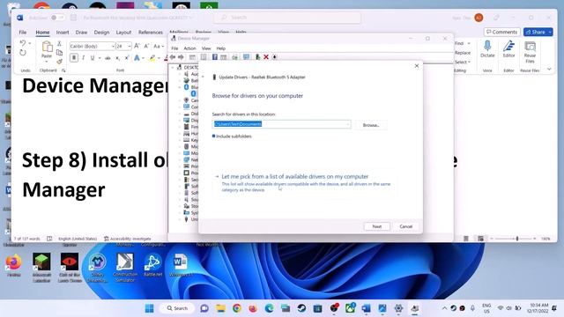Image resolution: width=564 pixels, height=317 pixels.
Task: Click Device Manager forward arrow toolbar icon
Action: (181, 57)
